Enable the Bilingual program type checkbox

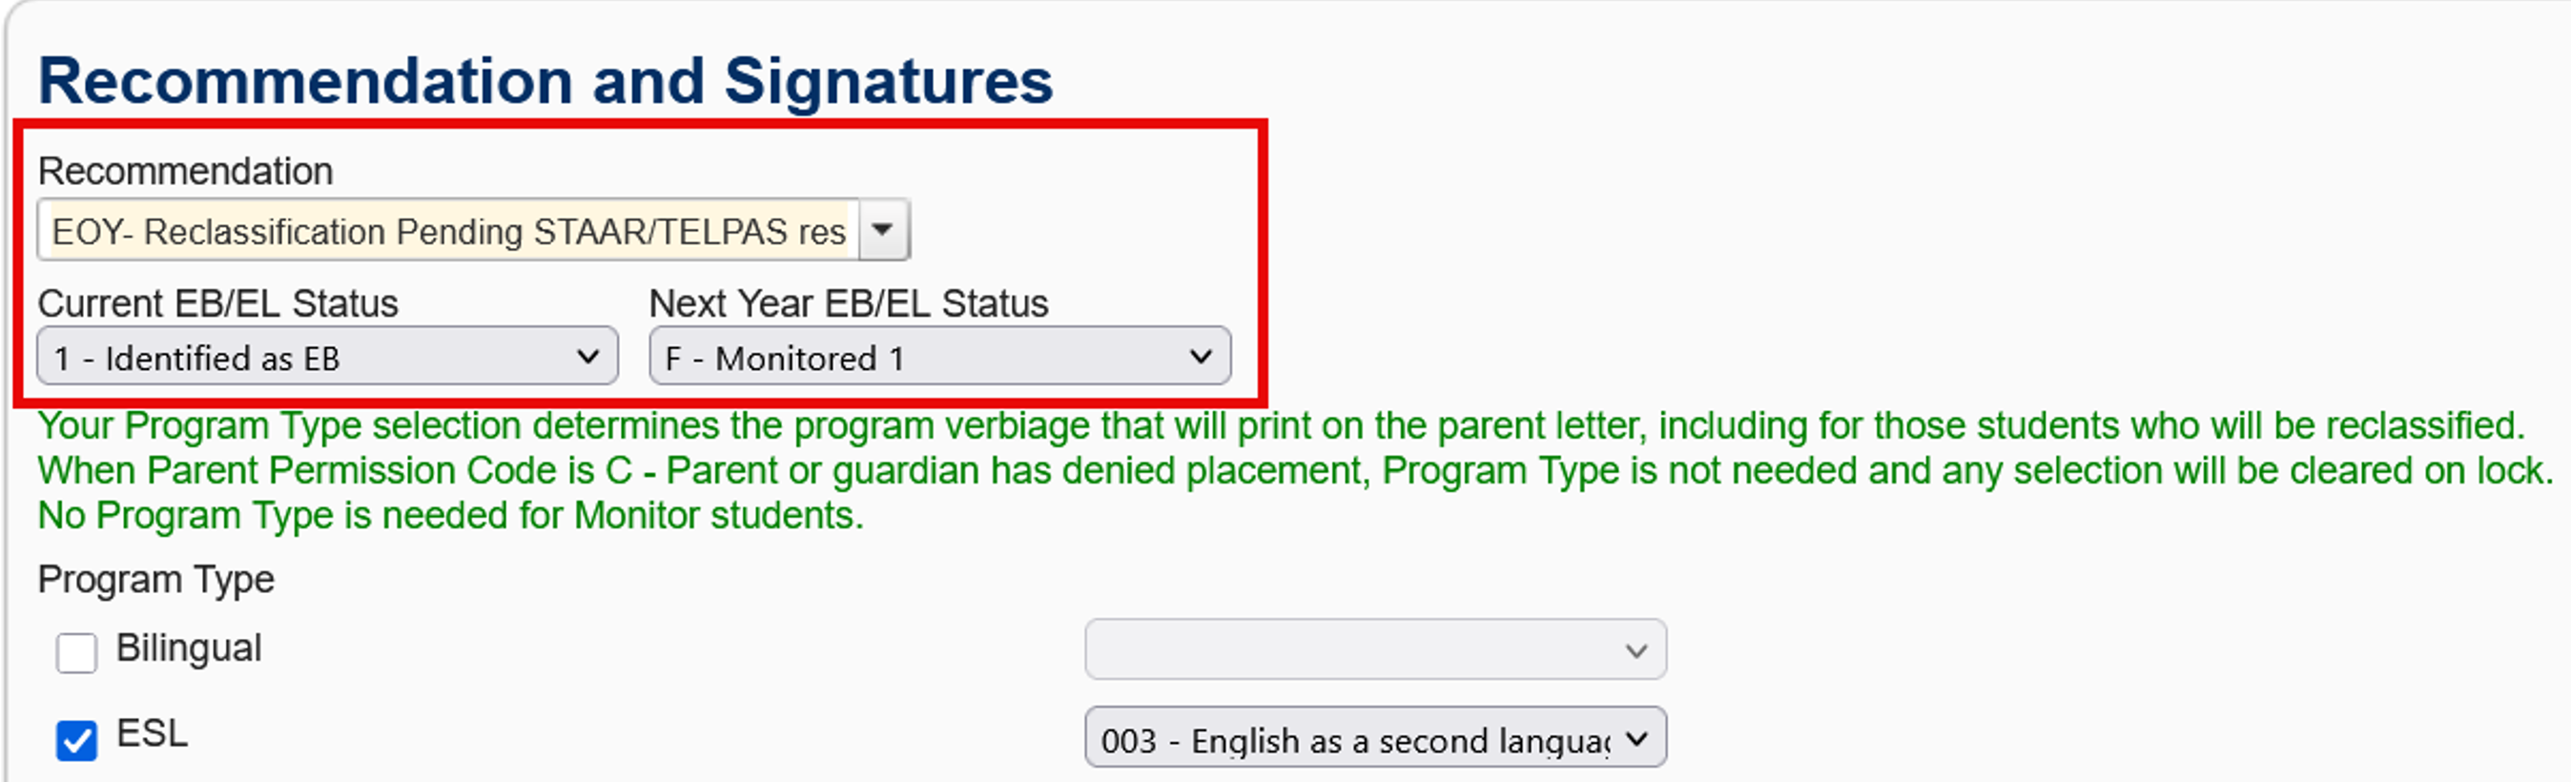coord(77,653)
